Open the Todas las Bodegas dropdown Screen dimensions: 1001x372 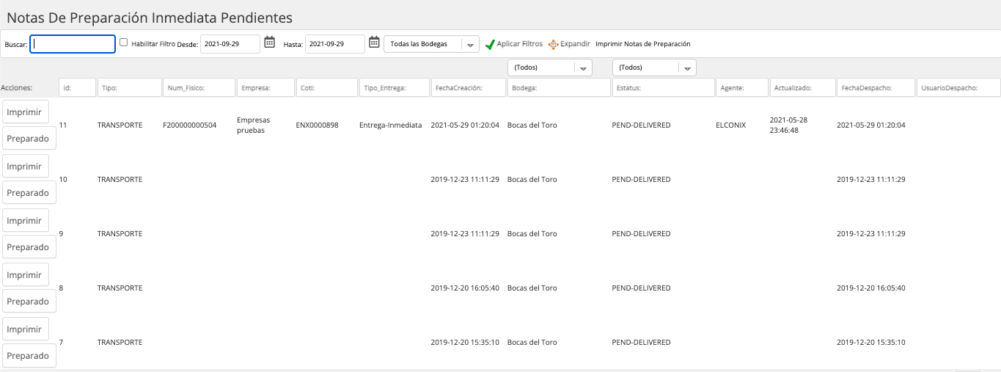click(x=431, y=44)
